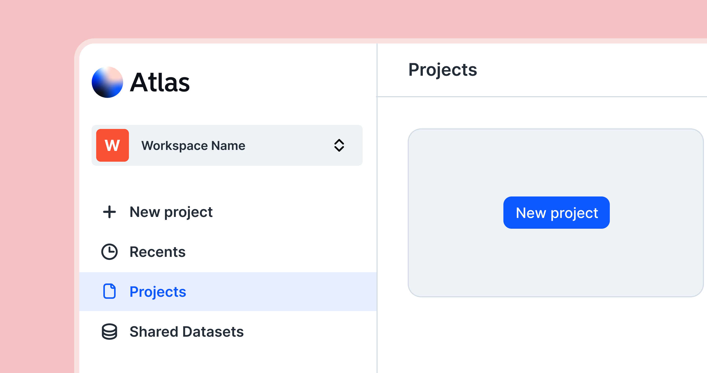
Task: Click the Recents clock icon
Action: [109, 252]
